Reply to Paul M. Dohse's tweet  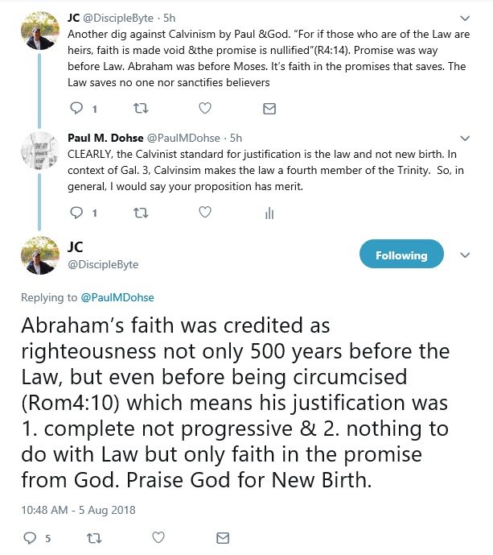(77, 213)
